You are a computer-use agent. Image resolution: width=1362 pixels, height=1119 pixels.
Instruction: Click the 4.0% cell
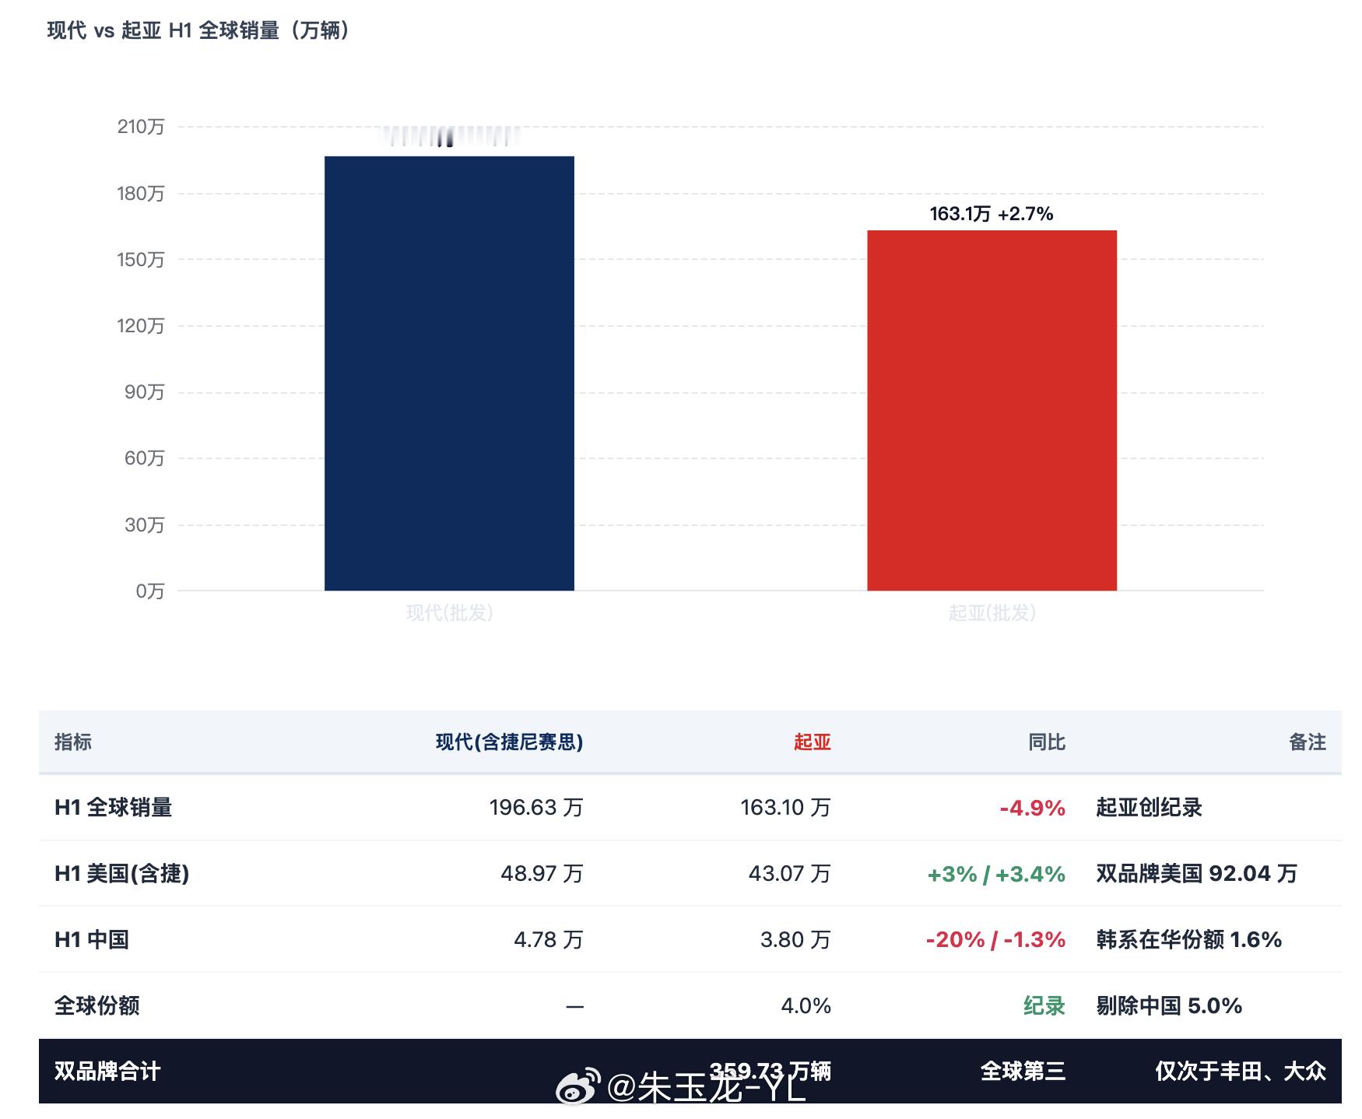click(x=806, y=1006)
